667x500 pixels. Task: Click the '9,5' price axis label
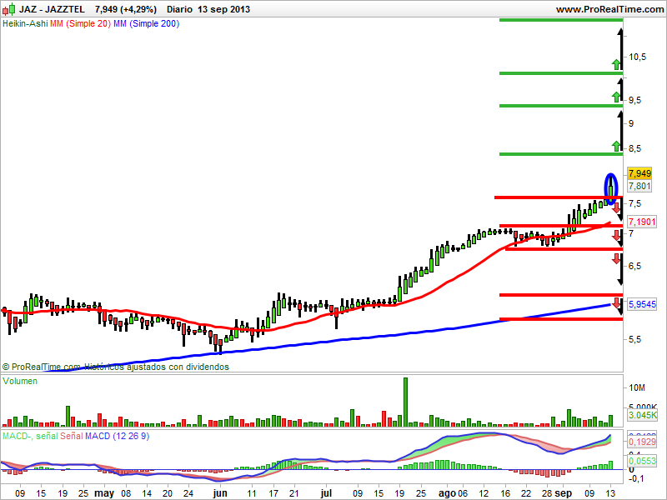point(634,100)
